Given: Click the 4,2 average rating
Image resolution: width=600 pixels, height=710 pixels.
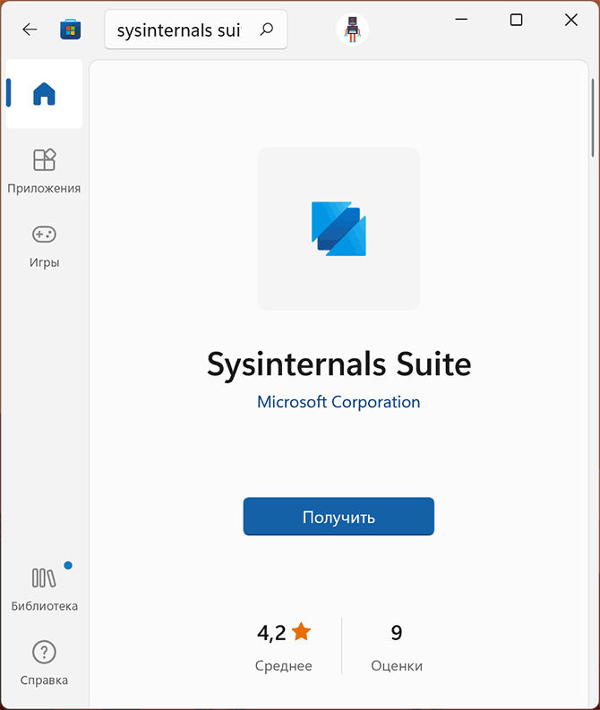Looking at the screenshot, I should (x=284, y=632).
